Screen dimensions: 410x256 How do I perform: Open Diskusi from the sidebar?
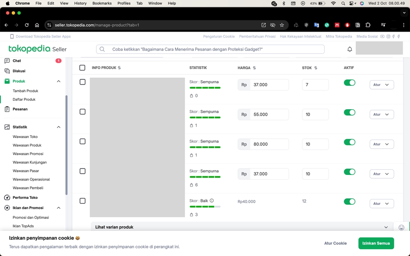click(19, 71)
